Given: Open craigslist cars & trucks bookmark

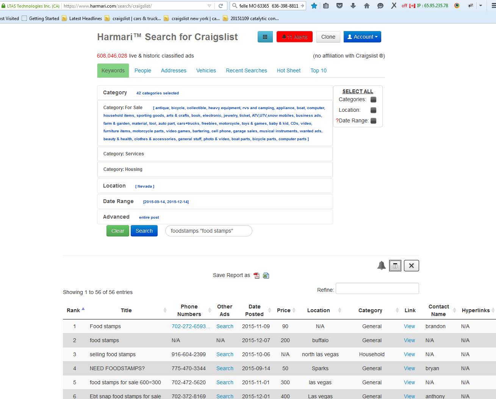Looking at the screenshot, I should [x=133, y=18].
